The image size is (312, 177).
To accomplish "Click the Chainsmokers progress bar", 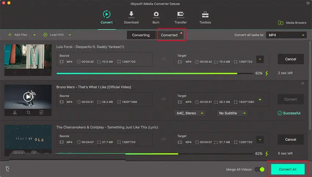I will click(x=155, y=154).
